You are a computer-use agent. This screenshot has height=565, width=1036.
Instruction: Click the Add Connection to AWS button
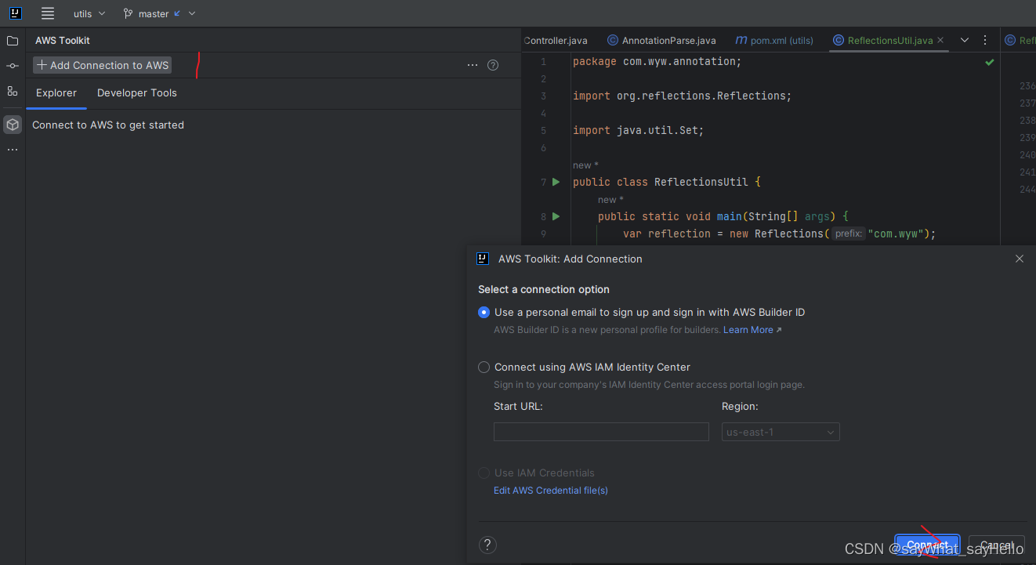(x=103, y=65)
